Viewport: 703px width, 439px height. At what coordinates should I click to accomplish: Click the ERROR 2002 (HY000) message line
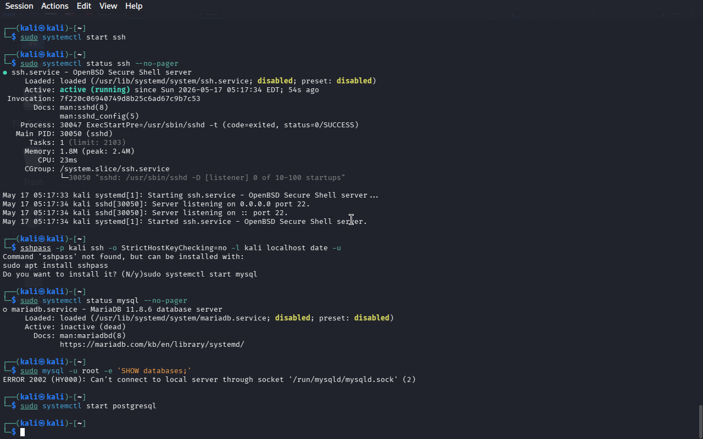click(209, 380)
